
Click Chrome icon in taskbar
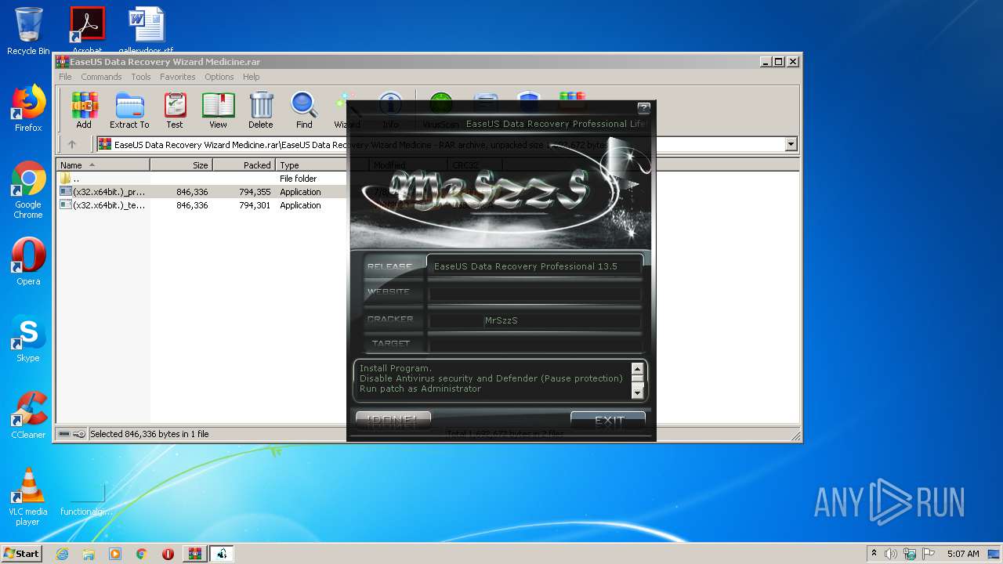pyautogui.click(x=142, y=554)
